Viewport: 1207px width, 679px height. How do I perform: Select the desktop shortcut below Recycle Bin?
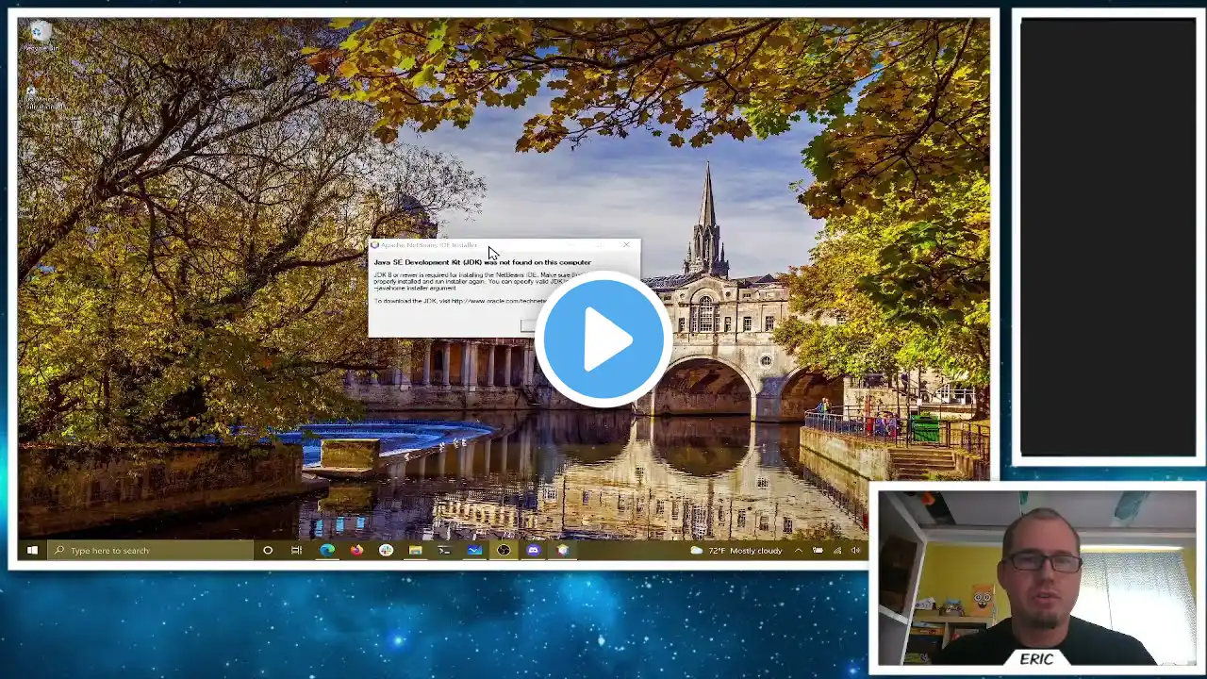click(x=41, y=99)
